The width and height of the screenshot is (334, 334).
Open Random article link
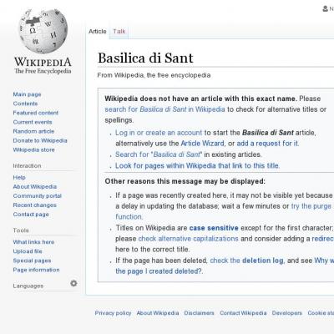tap(33, 131)
